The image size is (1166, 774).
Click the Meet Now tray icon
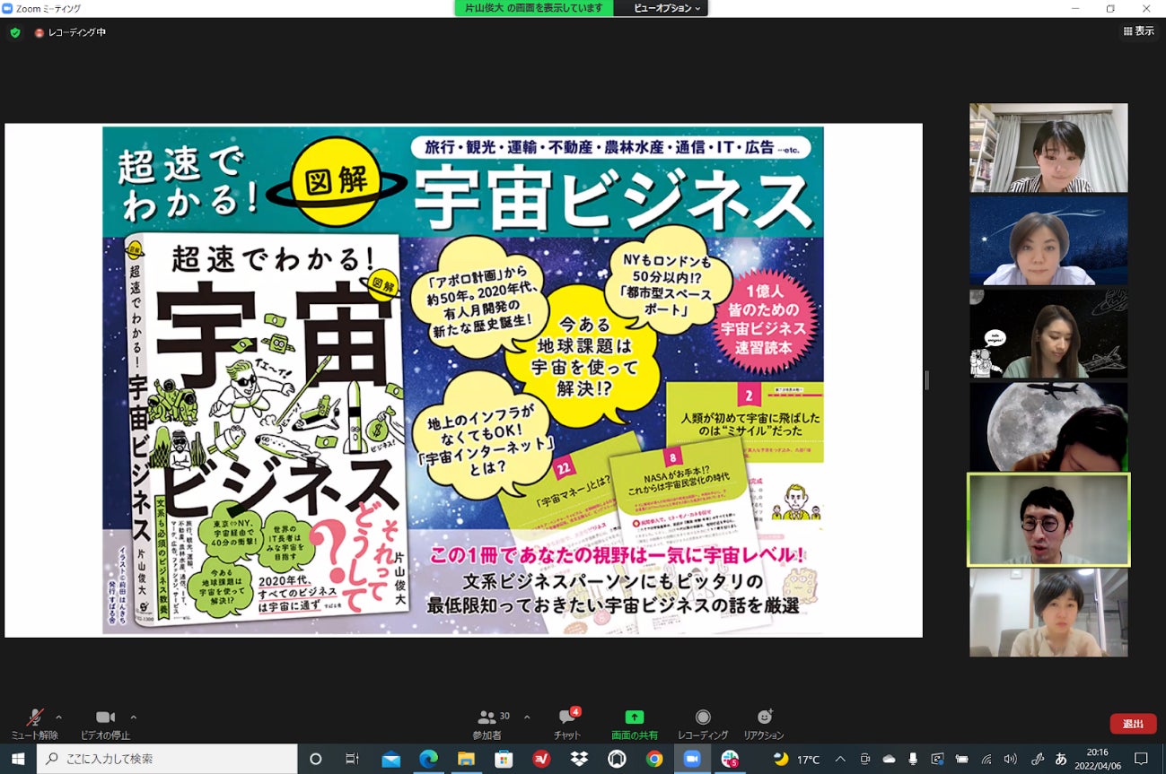[x=865, y=759]
